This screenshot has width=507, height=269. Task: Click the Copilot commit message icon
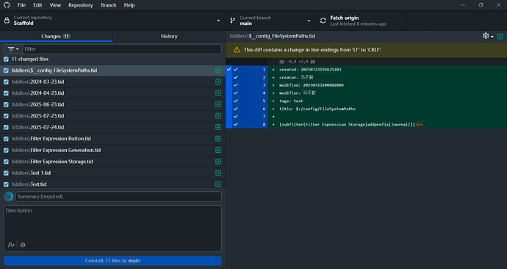tap(23, 245)
